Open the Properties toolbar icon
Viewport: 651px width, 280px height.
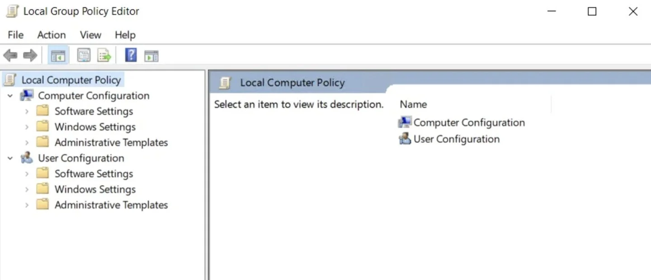point(84,56)
